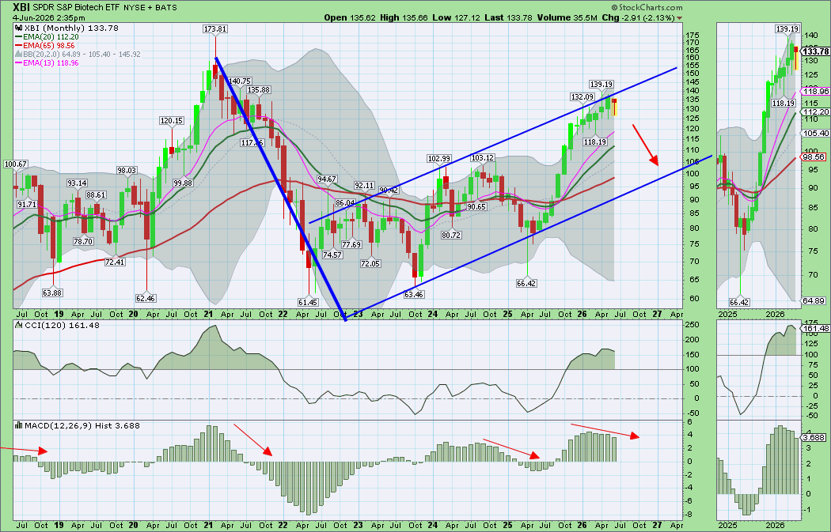Click the 74.57 price label
Viewport: 831px width, 532px height.
[332, 255]
